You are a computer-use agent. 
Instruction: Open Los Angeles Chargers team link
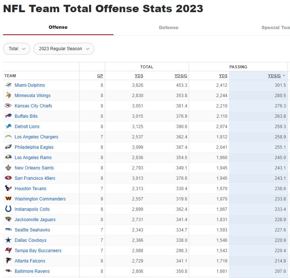[36, 137]
